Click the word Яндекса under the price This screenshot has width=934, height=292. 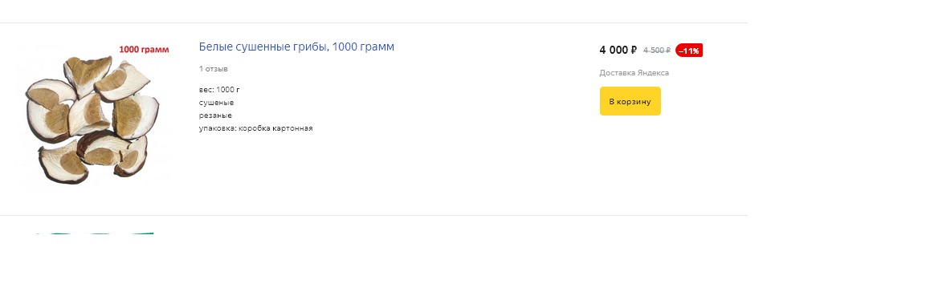point(653,72)
